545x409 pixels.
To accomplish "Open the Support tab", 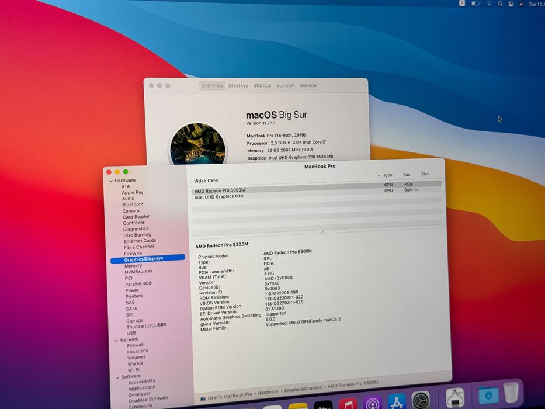I will [x=286, y=85].
